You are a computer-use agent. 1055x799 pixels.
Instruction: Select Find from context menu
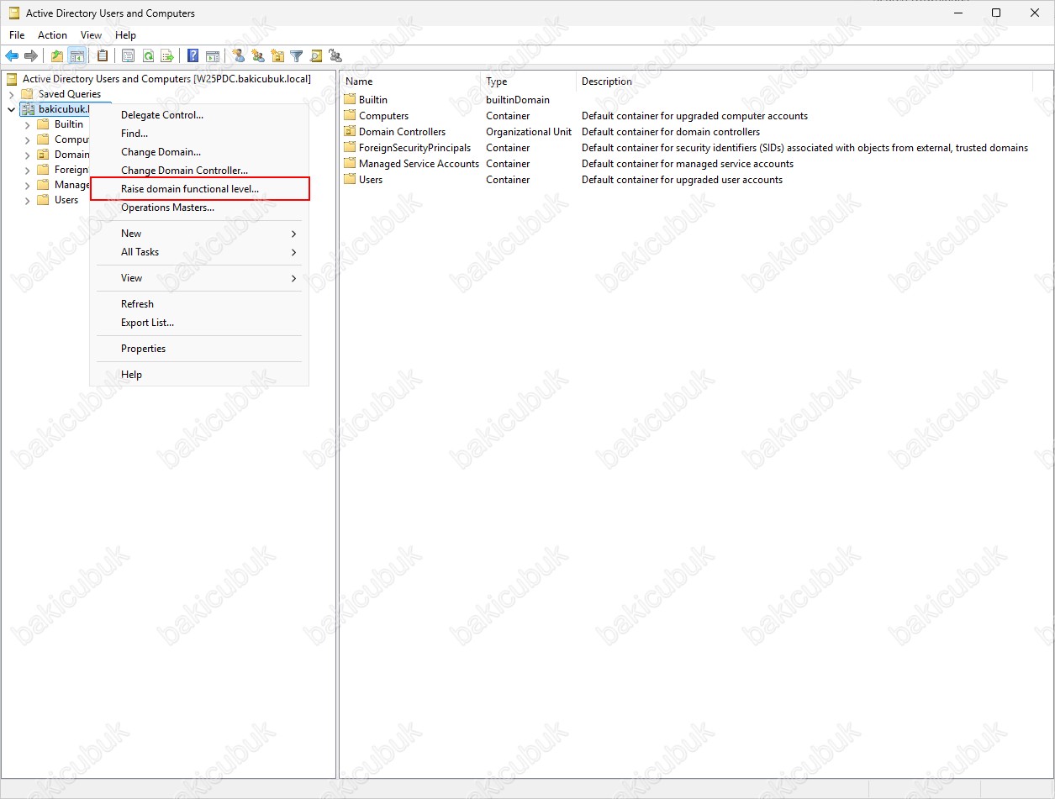click(199, 134)
